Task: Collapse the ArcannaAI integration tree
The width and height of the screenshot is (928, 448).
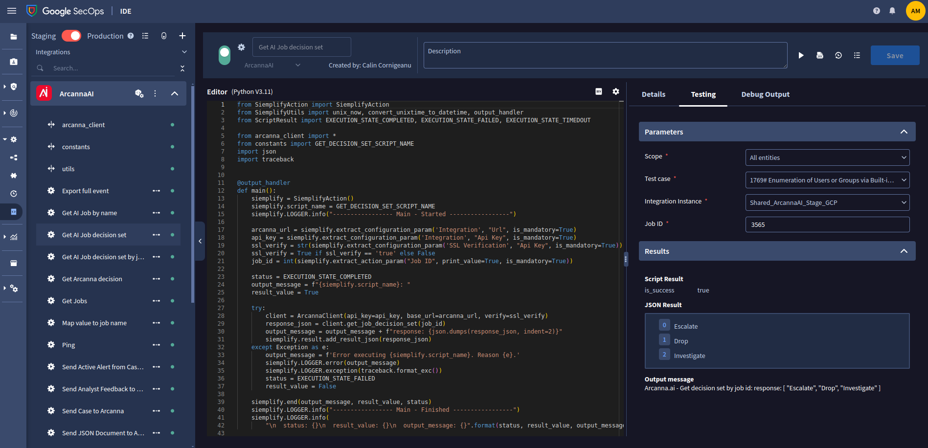Action: pos(175,93)
